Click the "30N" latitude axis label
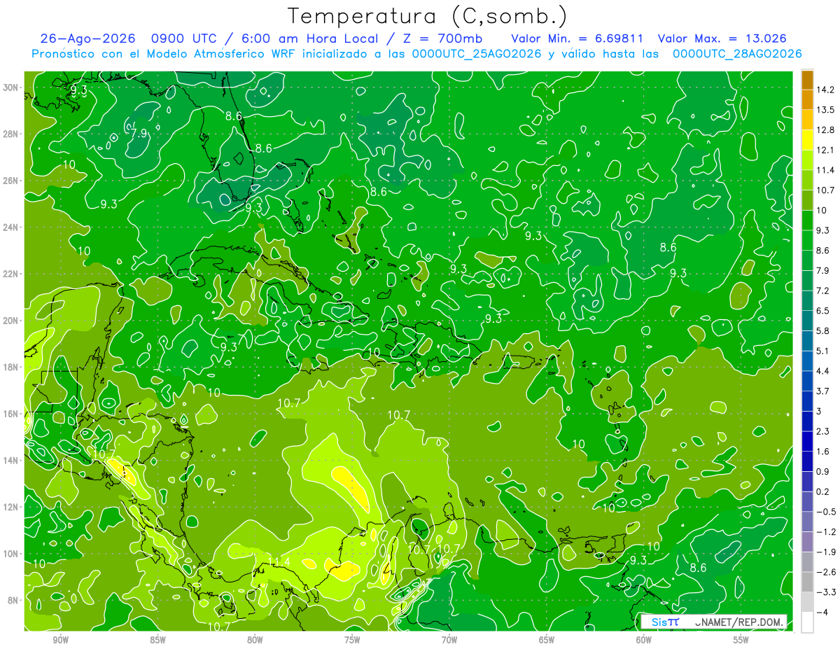 [x=11, y=88]
